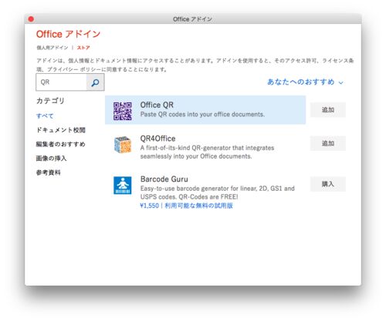Open the ¥1,550 price link
386x321 pixels.
pyautogui.click(x=150, y=206)
